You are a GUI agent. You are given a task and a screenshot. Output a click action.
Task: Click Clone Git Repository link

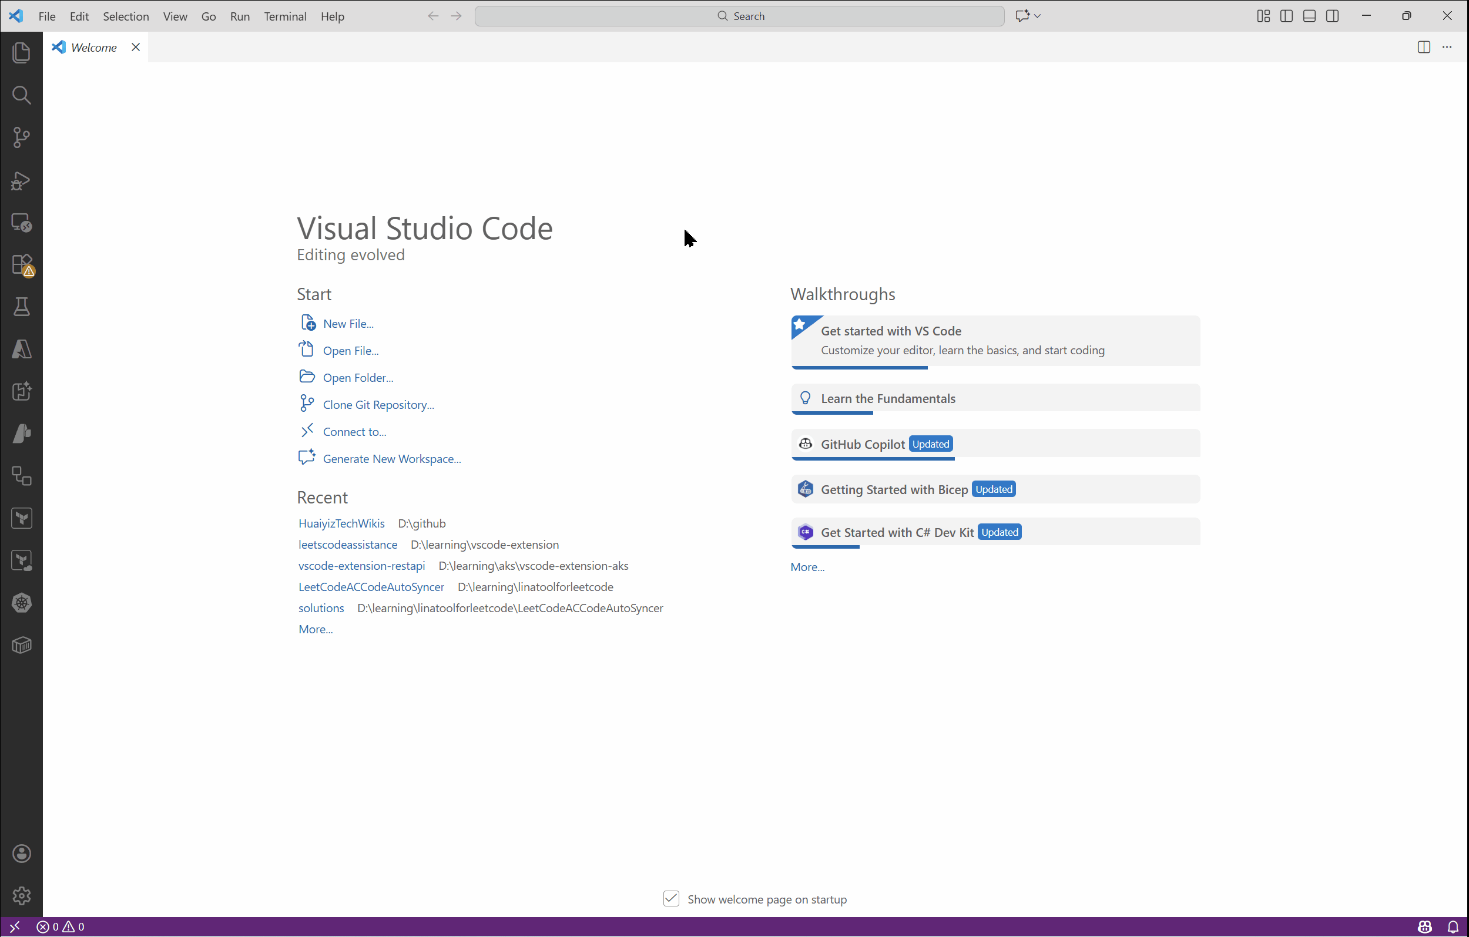click(378, 404)
